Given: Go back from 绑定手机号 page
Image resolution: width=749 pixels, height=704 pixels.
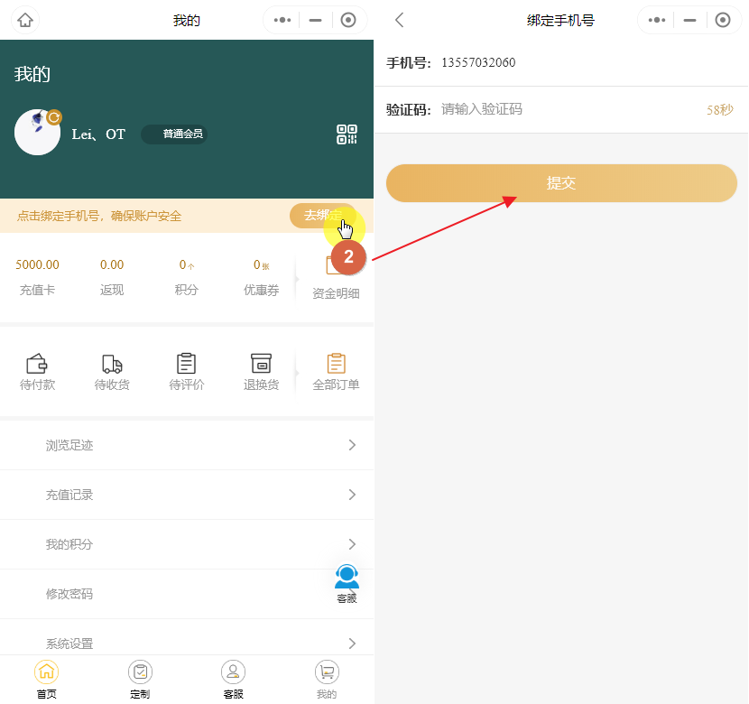Looking at the screenshot, I should pos(400,20).
